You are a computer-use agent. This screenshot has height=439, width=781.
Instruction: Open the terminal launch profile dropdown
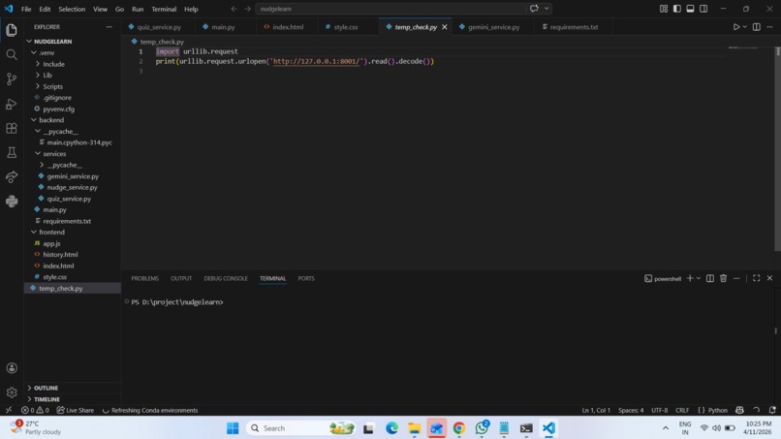pyautogui.click(x=699, y=278)
